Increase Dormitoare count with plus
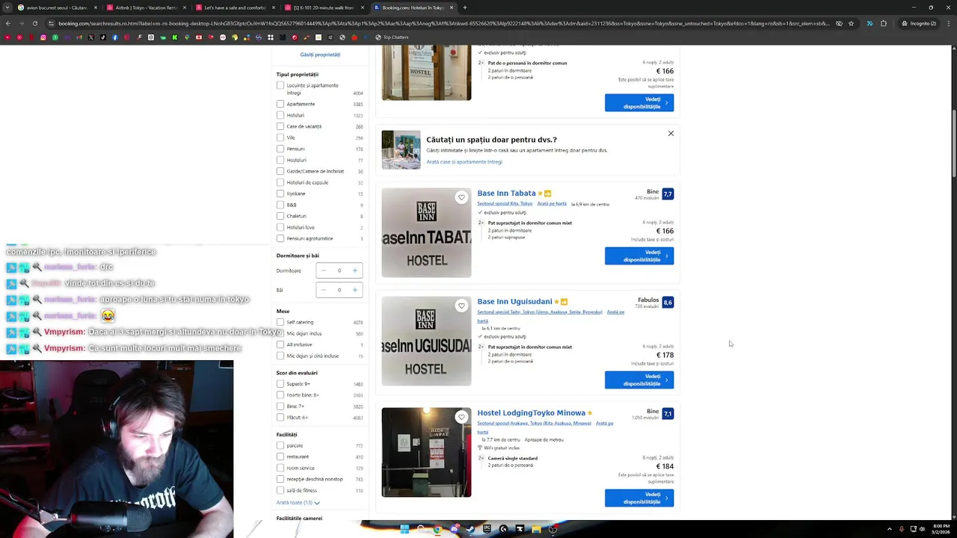957x538 pixels. (x=355, y=270)
